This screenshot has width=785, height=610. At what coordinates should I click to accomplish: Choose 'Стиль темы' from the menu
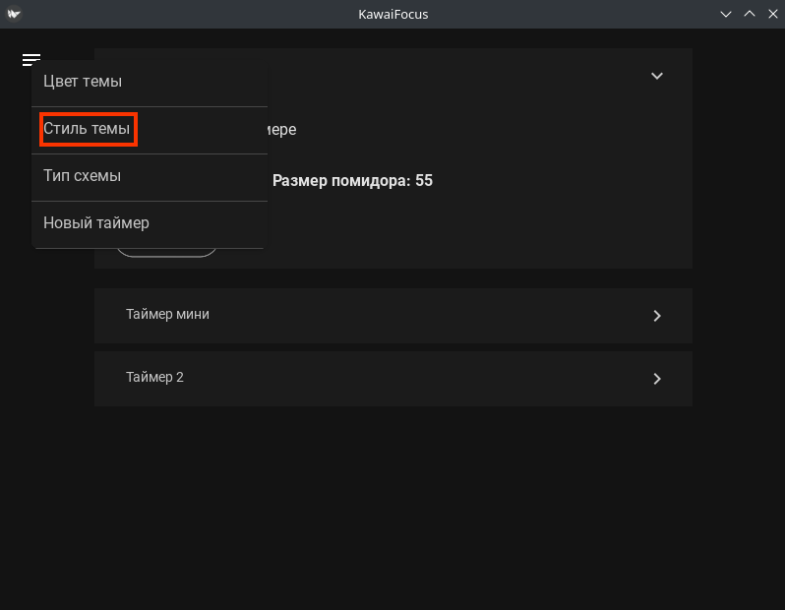coord(87,129)
